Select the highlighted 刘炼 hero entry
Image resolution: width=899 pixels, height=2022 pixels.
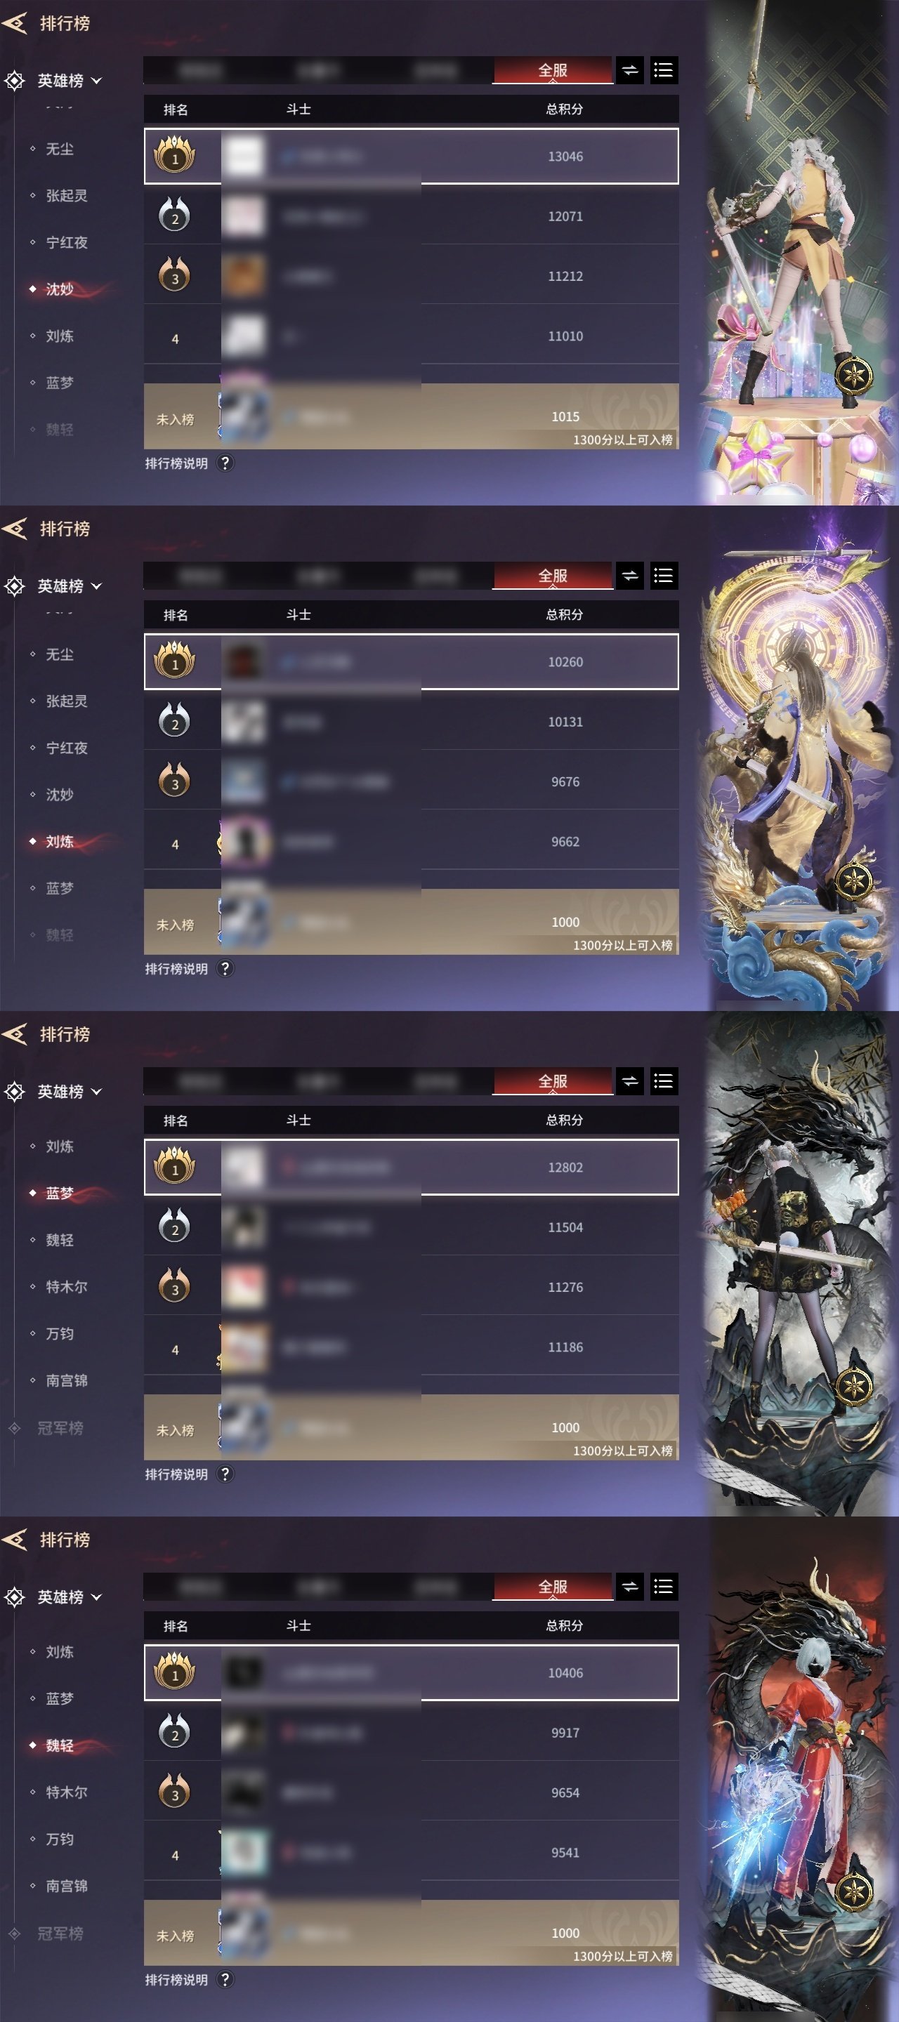(60, 842)
